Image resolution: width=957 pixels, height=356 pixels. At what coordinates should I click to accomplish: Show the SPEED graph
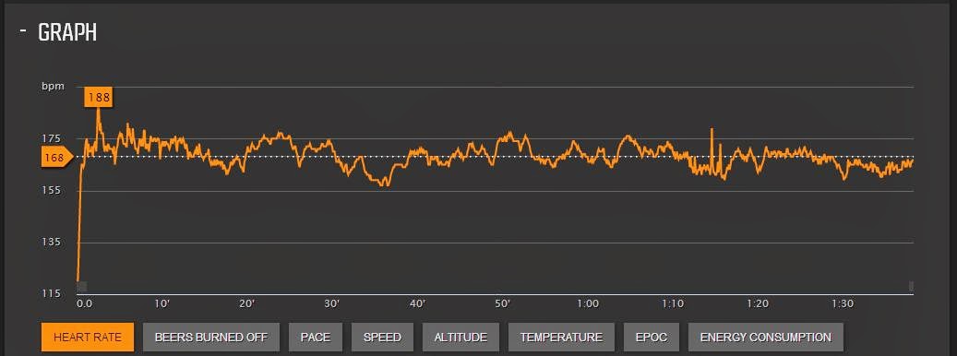point(382,338)
